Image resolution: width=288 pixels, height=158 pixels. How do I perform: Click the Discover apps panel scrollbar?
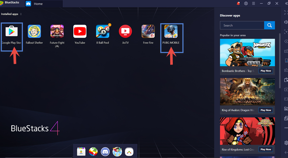point(280,60)
